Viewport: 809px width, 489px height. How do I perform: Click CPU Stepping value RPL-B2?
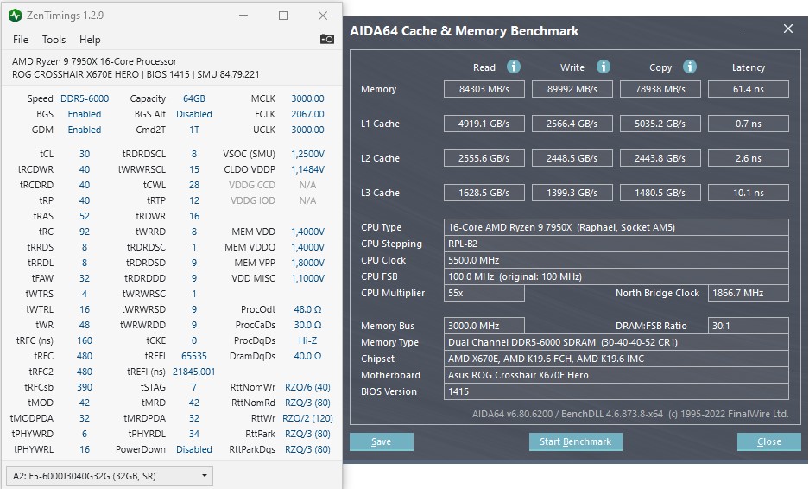[x=616, y=244]
